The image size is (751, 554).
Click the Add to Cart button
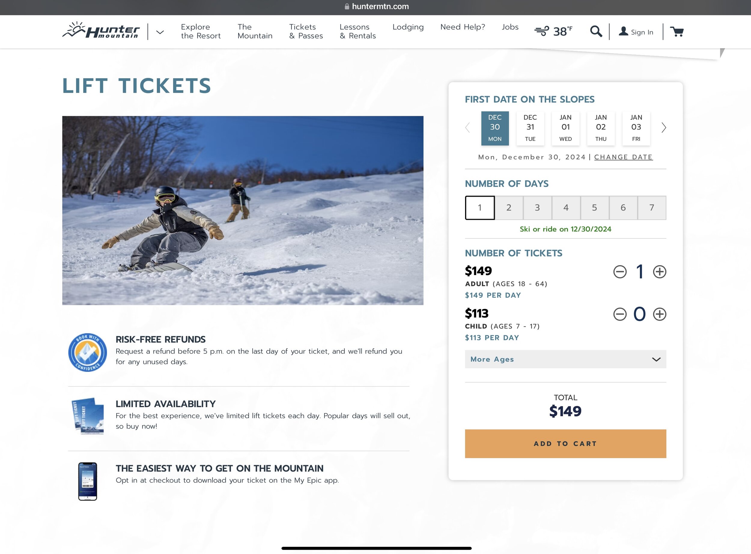(566, 444)
